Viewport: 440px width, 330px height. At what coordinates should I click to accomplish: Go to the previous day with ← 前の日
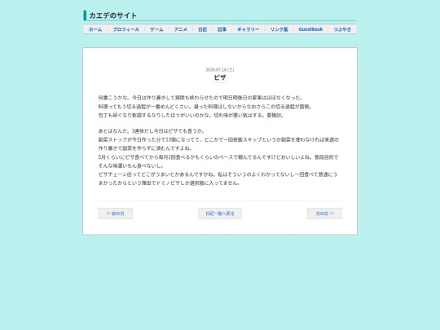[116, 213]
